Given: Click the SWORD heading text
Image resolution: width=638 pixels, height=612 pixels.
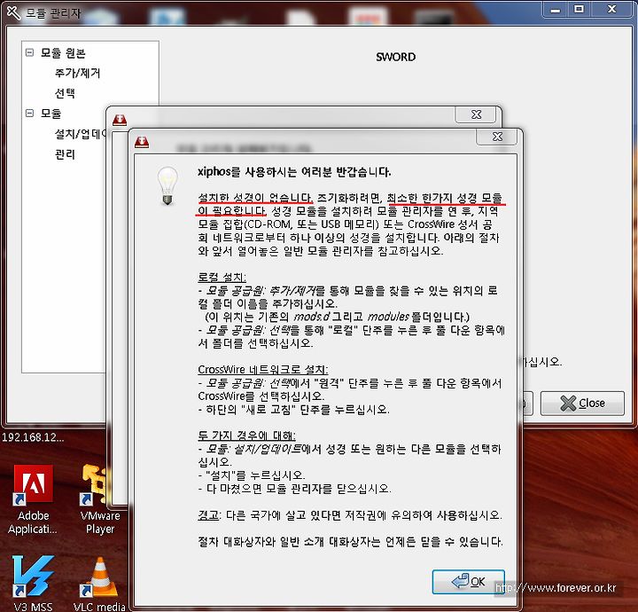Looking at the screenshot, I should 395,57.
